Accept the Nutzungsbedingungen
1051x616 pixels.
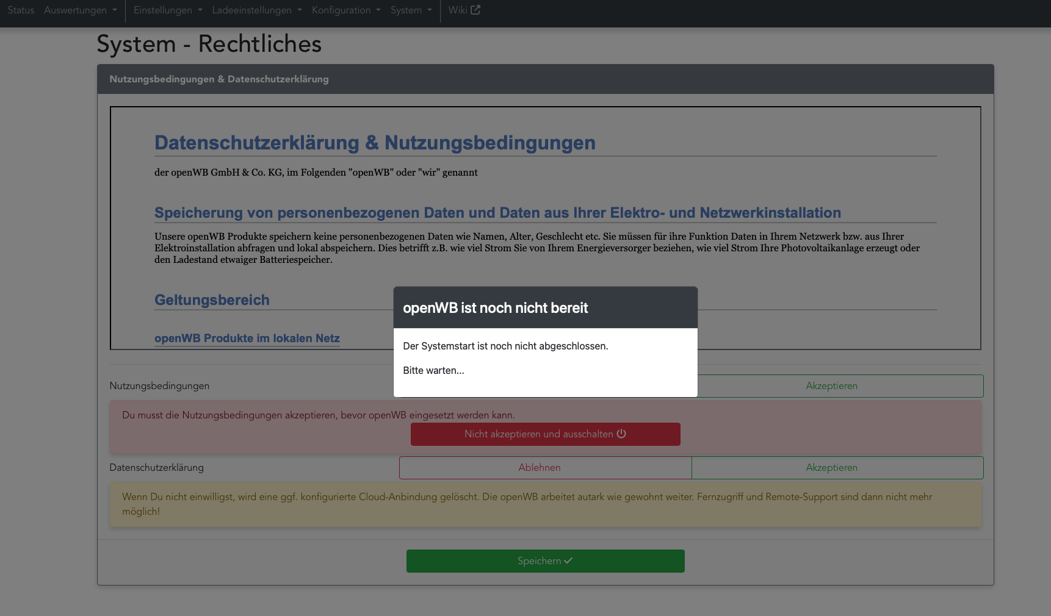[840, 386]
